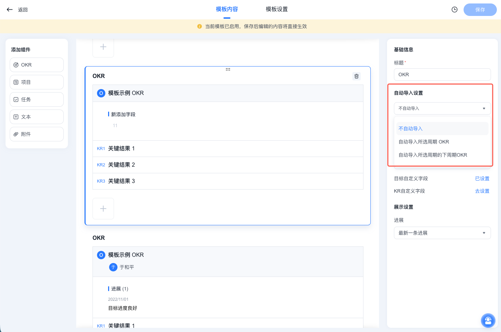Select the 模板内容 tab
Screen dimensions: 501x332
click(x=227, y=9)
